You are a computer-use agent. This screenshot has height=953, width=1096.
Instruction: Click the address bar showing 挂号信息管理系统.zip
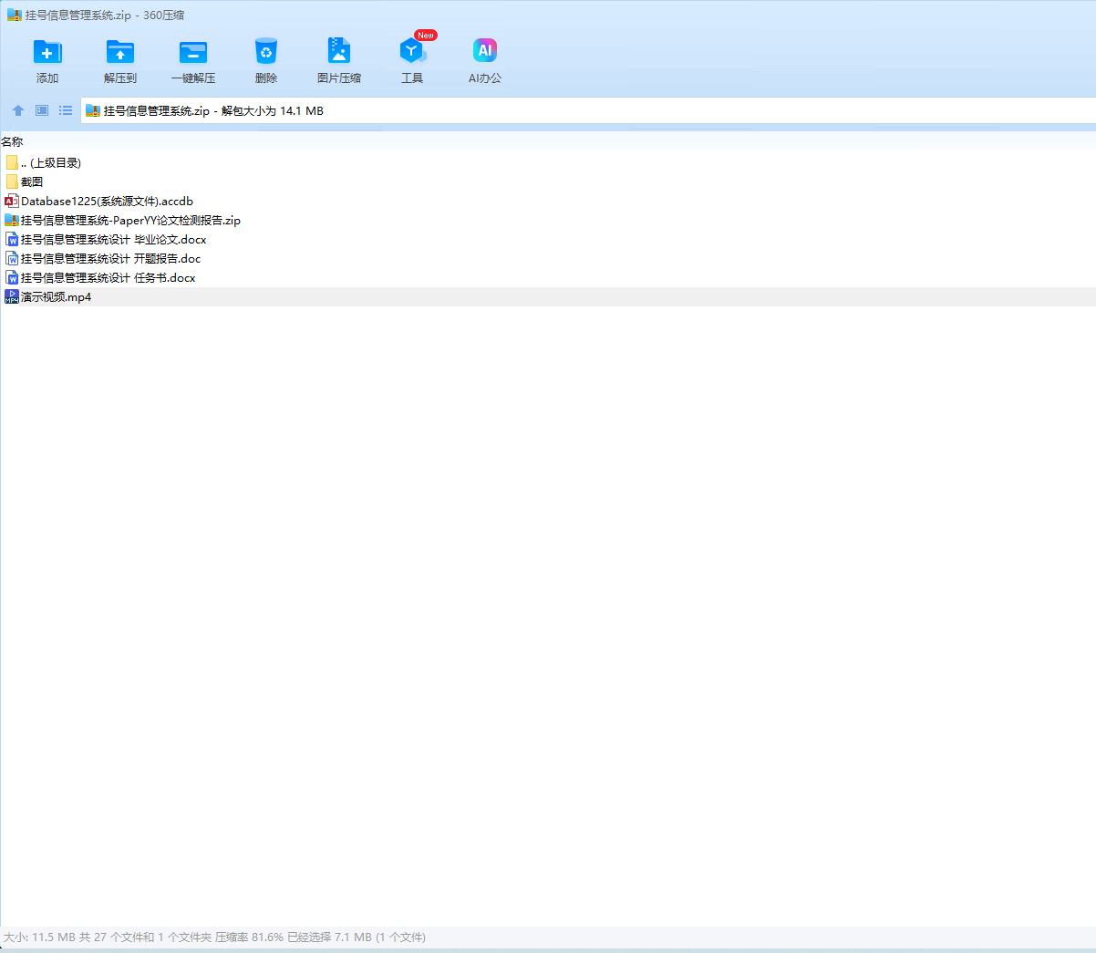[x=588, y=111]
